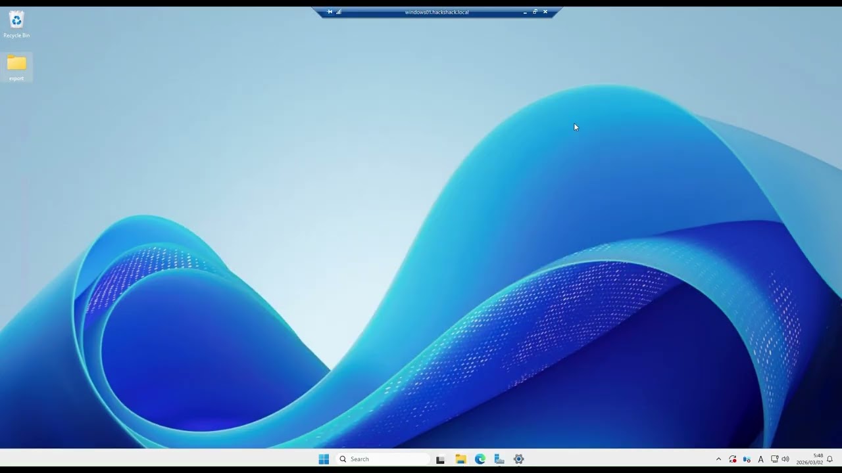
Task: Open the volume speaker tray icon
Action: [785, 459]
